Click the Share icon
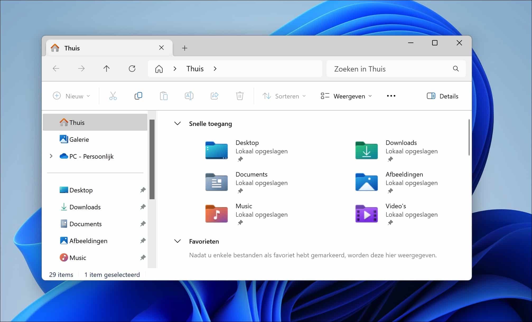This screenshot has width=532, height=322. click(x=214, y=96)
